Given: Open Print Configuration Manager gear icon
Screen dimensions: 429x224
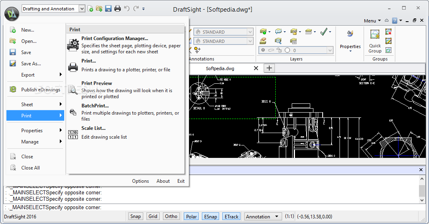Looking at the screenshot, I should pos(73,45).
